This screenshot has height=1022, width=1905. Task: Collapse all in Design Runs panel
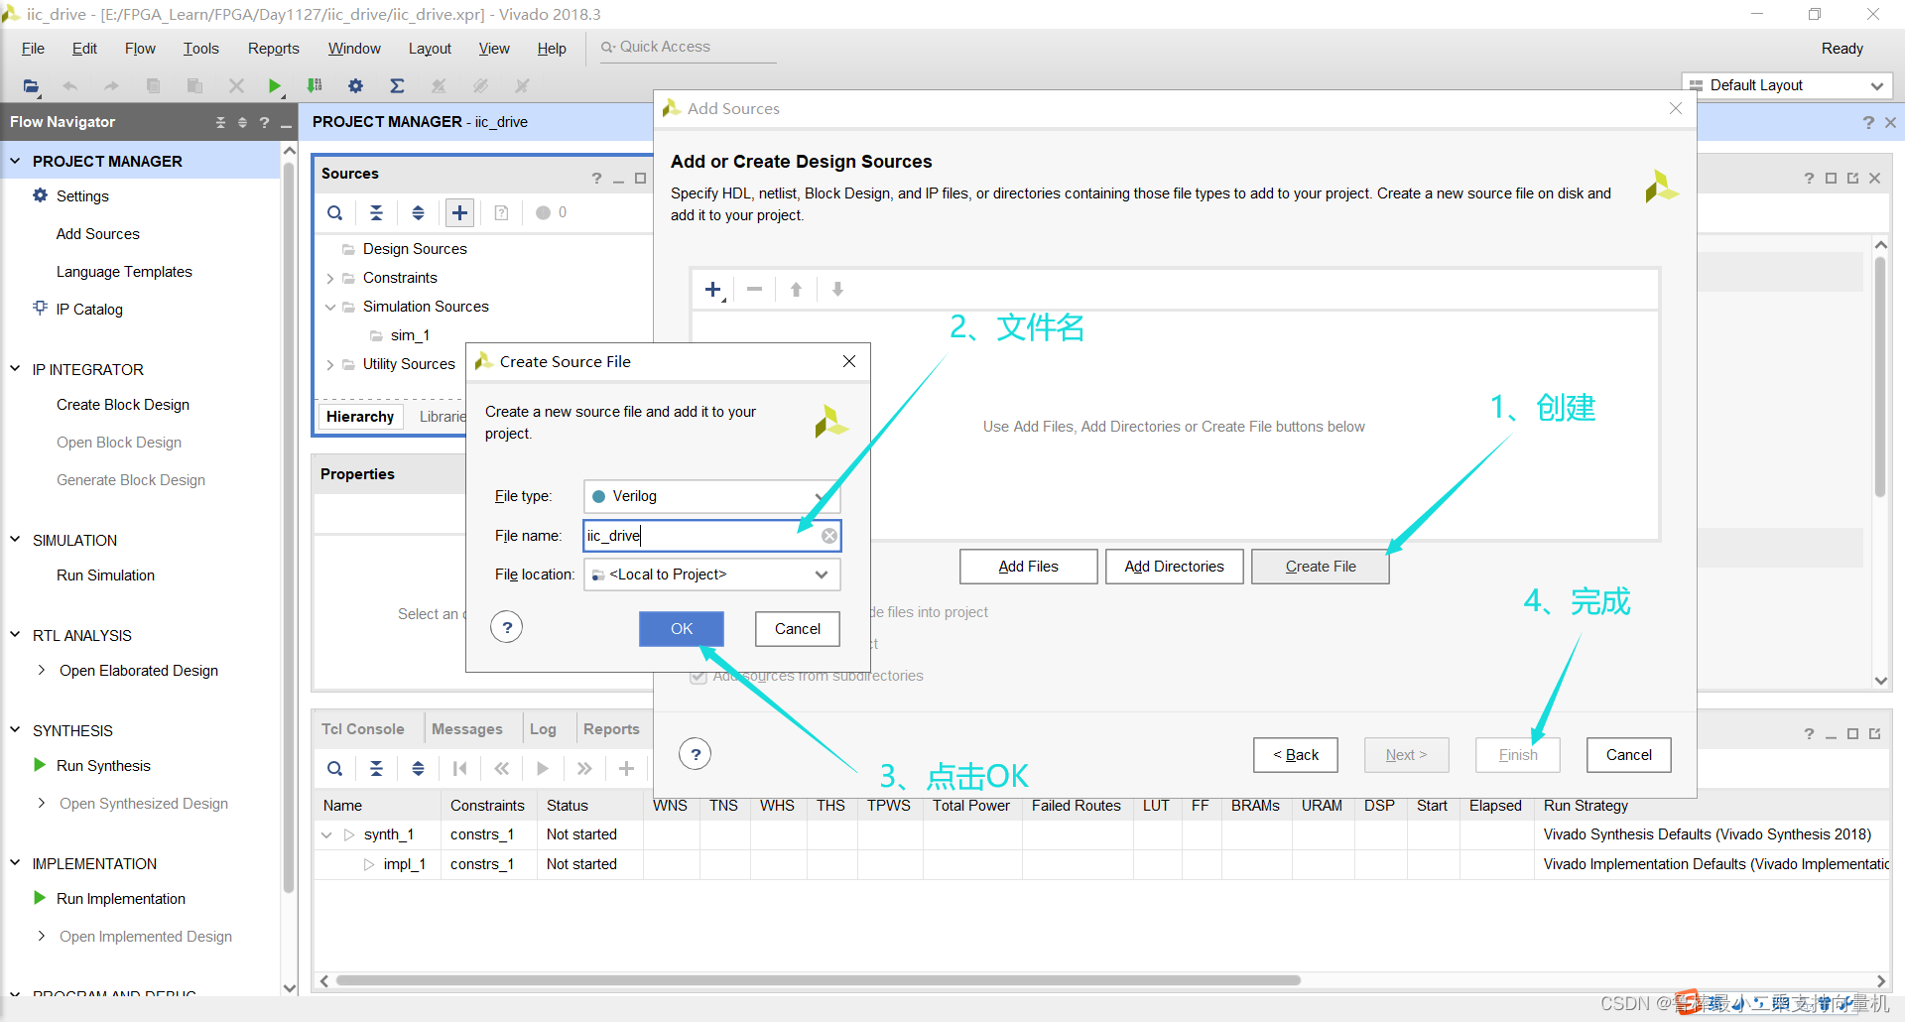click(377, 768)
